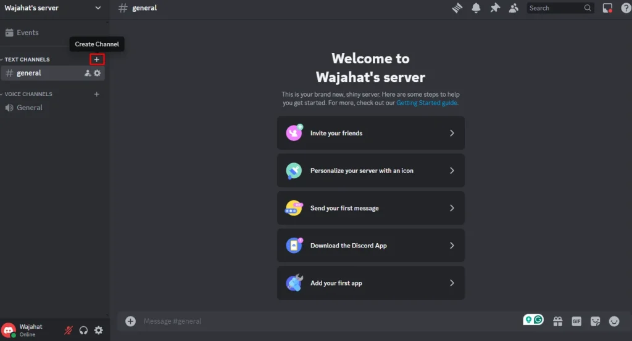Screen dimensions: 632x341
Task: Add a new voice channel with plus
Action: (x=97, y=94)
